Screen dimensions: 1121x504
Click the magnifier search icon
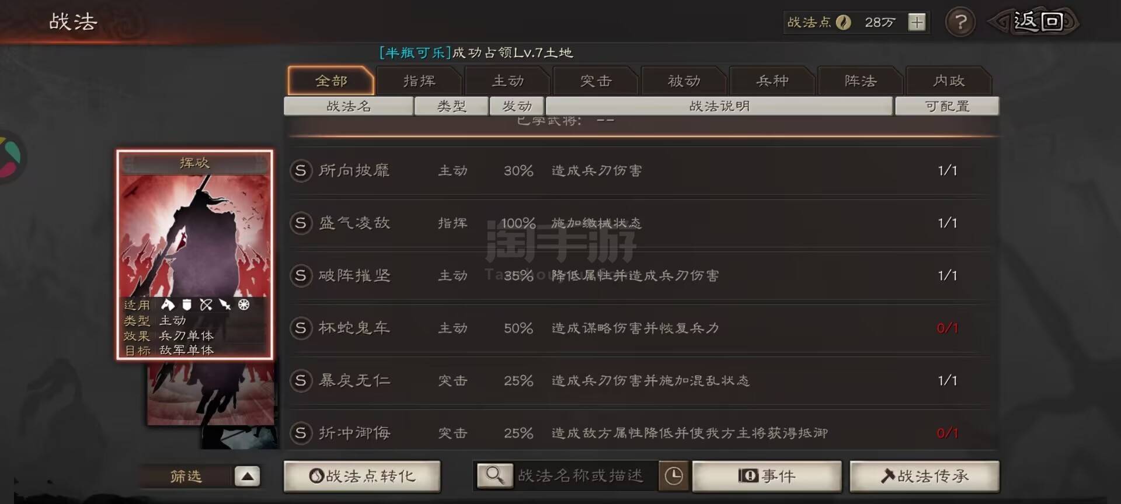(x=495, y=475)
